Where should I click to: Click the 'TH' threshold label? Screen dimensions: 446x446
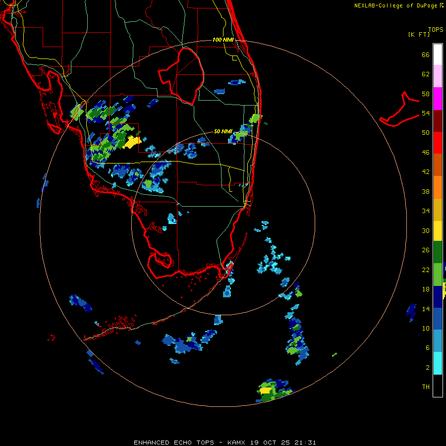pos(426,387)
